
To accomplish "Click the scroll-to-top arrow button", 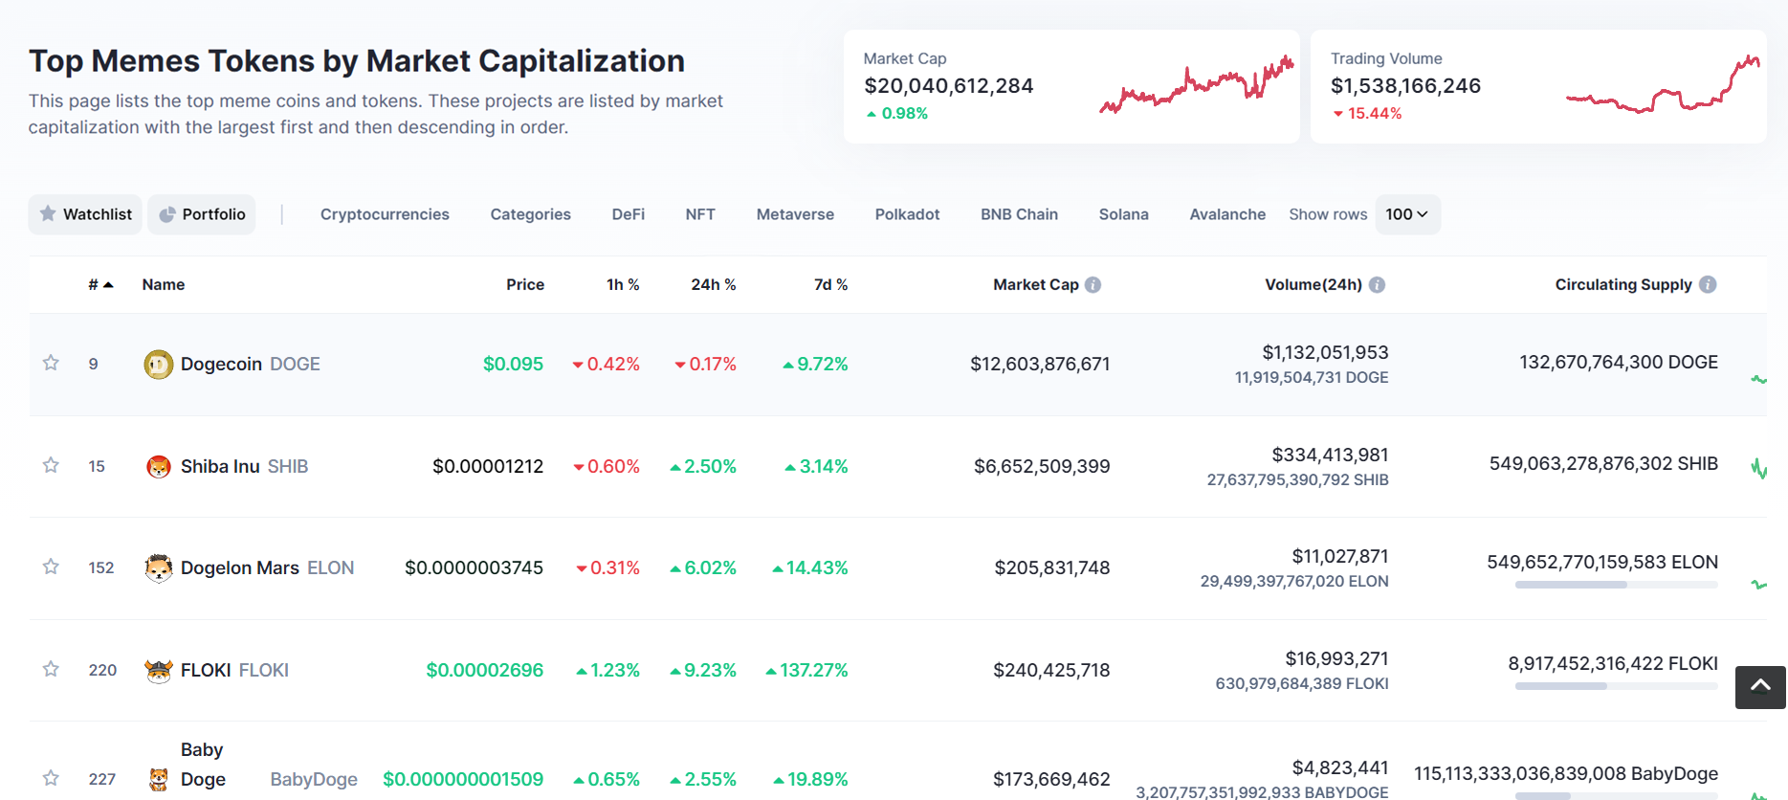I will pos(1760,687).
